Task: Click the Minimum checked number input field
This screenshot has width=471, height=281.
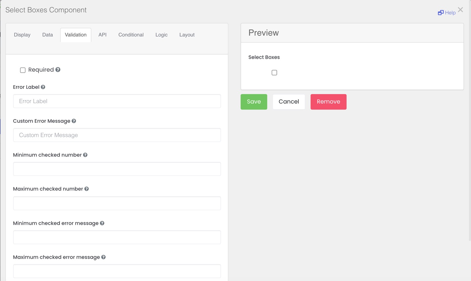Action: coord(117,169)
